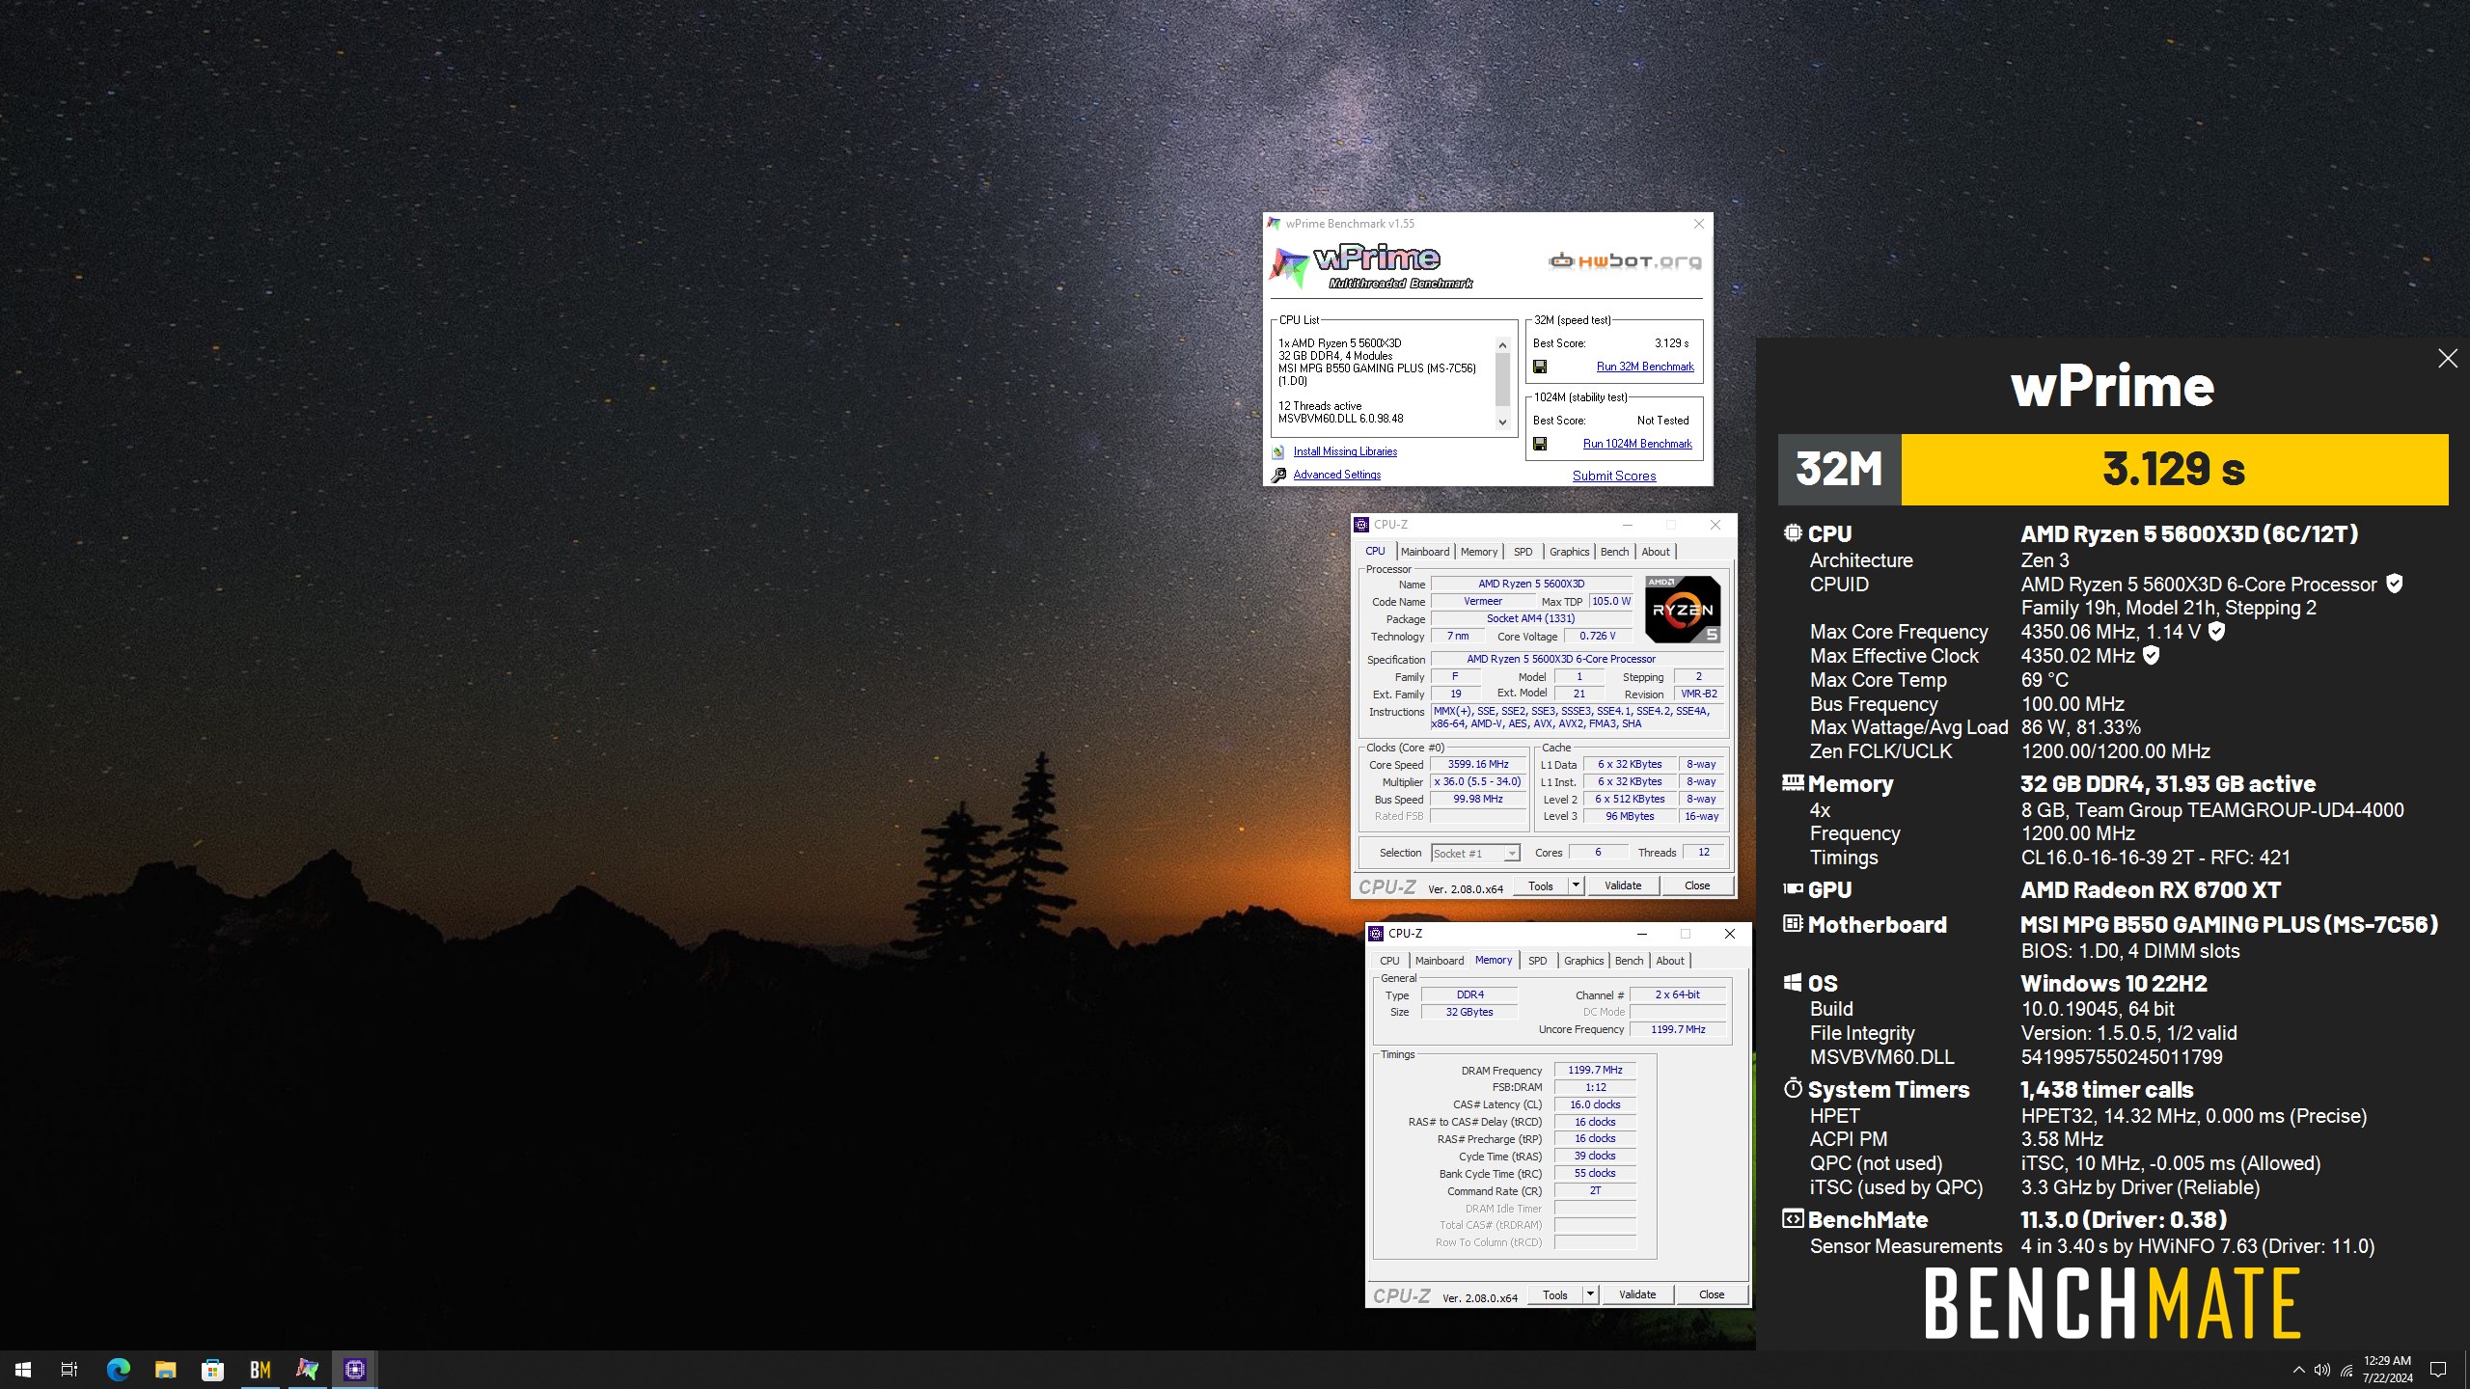Launch Microsoft Edge from the taskbar
This screenshot has width=2470, height=1389.
click(118, 1369)
